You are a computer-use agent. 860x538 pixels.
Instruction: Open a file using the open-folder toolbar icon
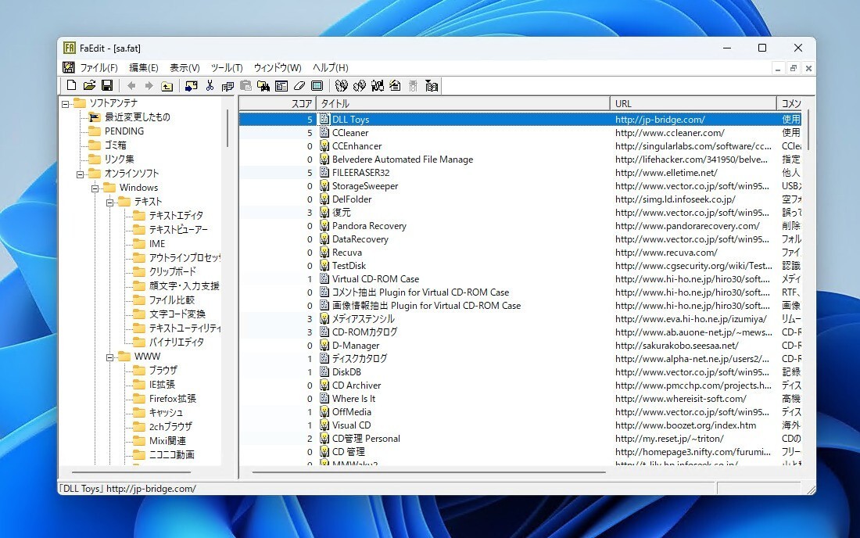89,85
